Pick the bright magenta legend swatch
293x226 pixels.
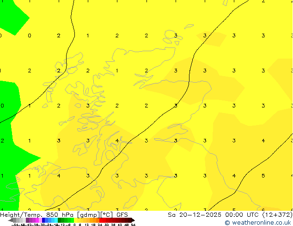tap(37, 220)
